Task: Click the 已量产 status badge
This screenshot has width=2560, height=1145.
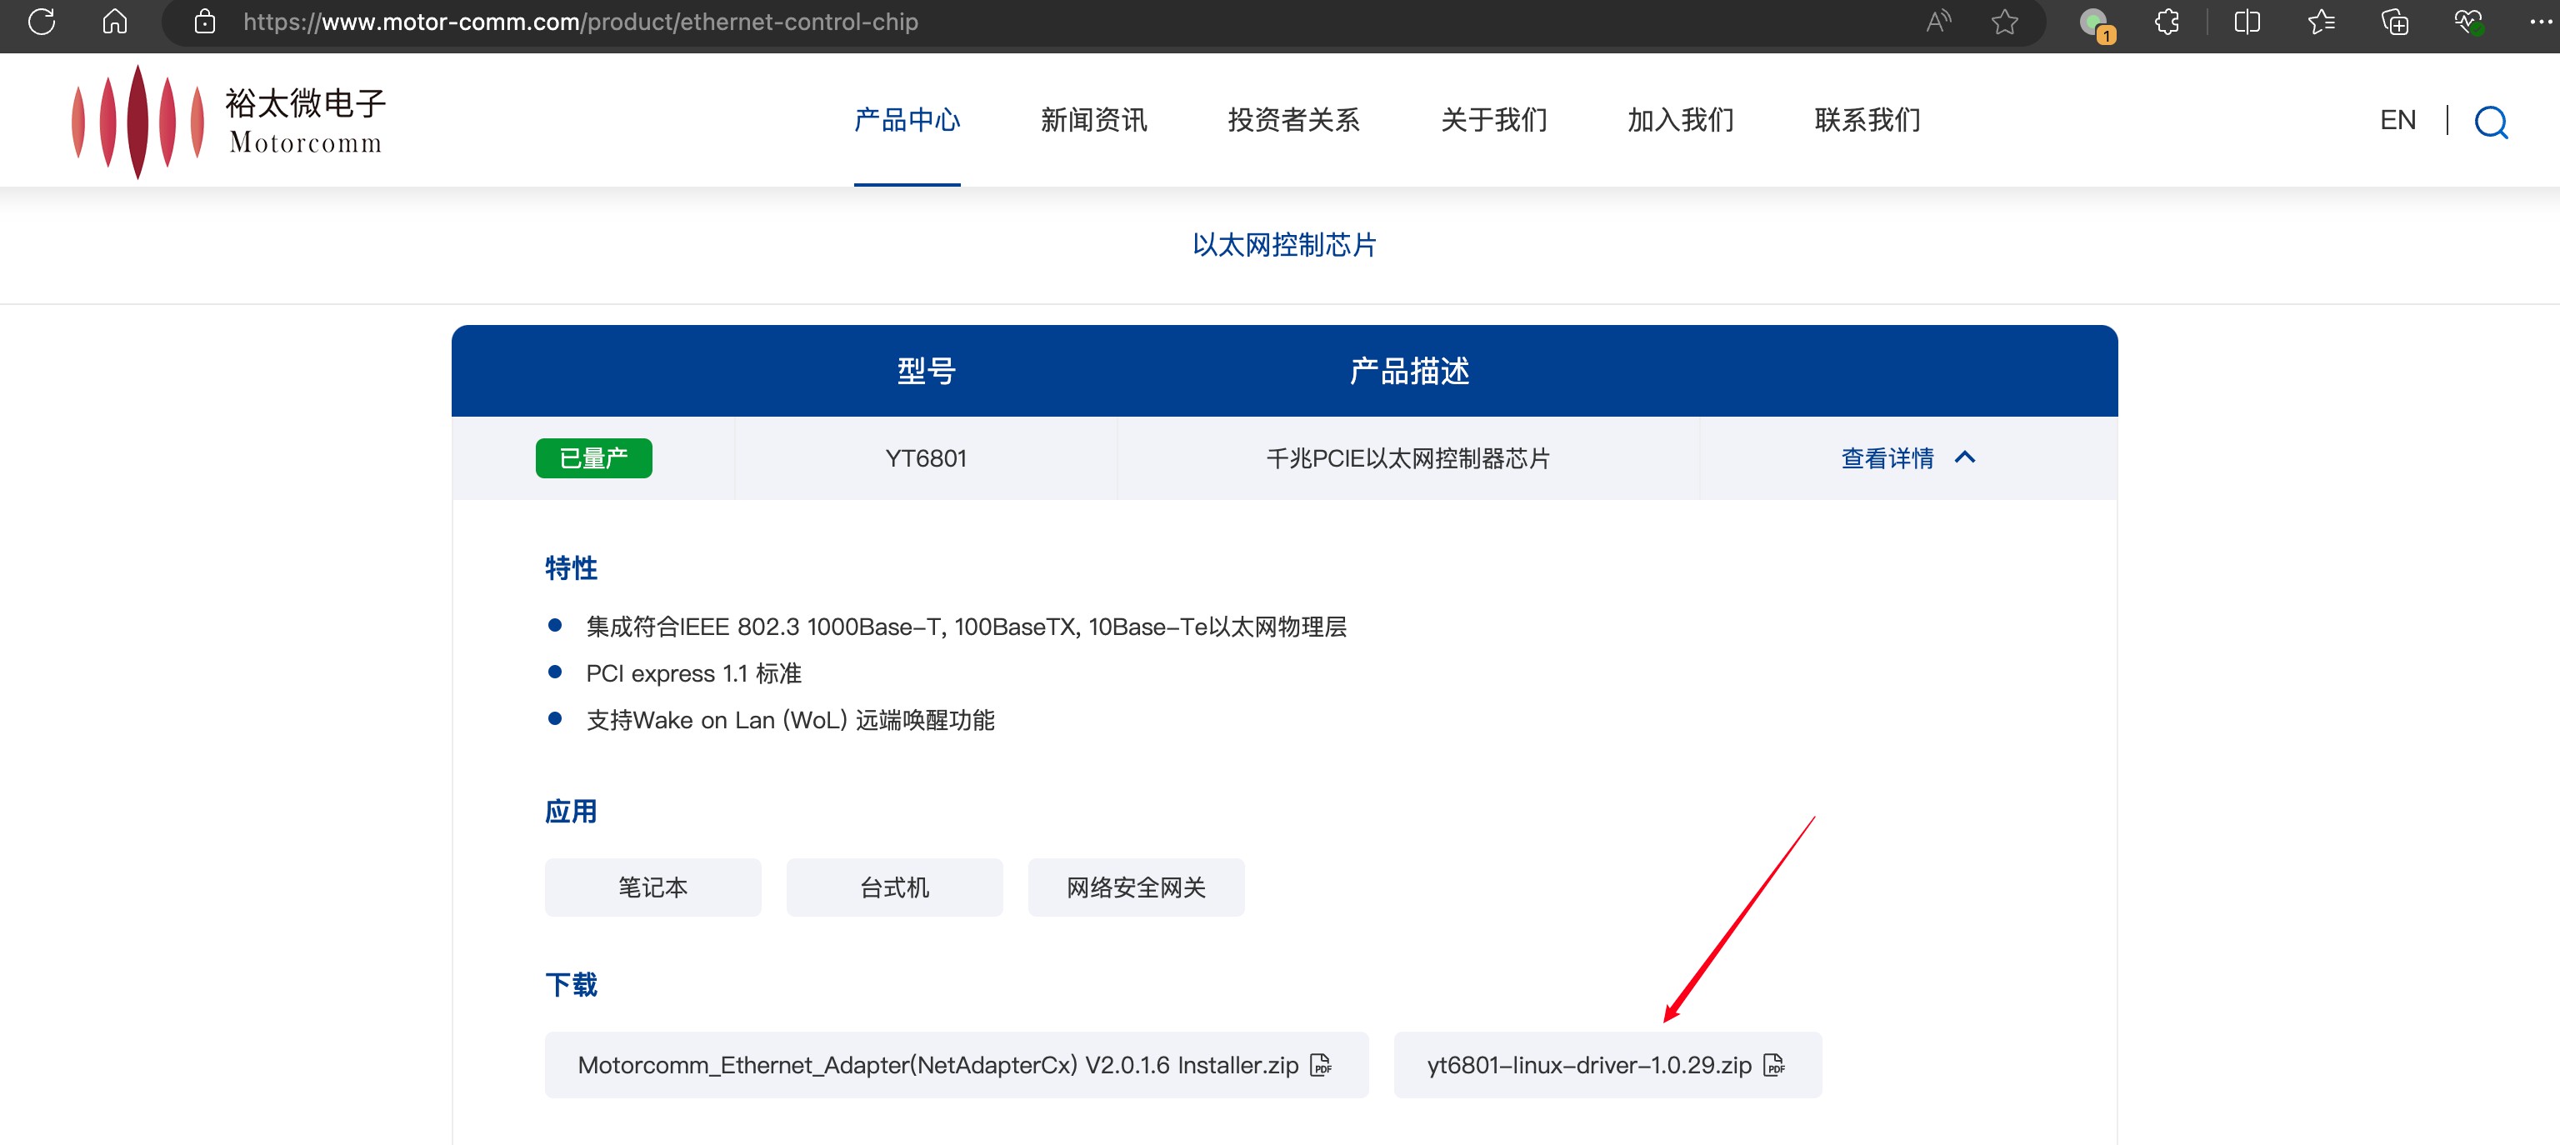Action: click(593, 458)
